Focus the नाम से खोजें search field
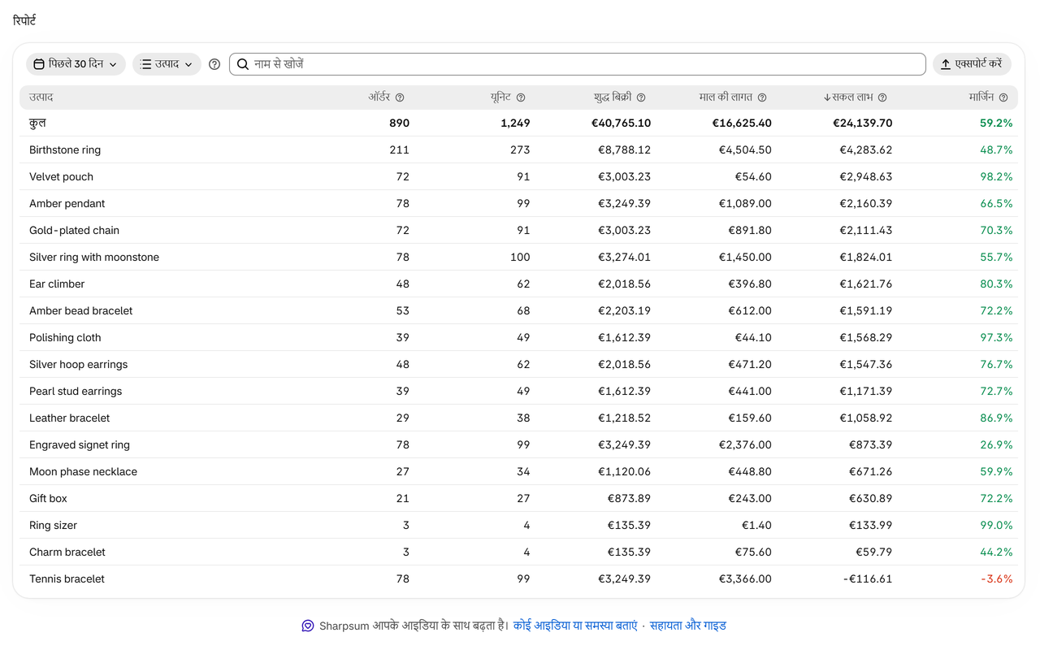The image size is (1040, 650). click(x=578, y=64)
